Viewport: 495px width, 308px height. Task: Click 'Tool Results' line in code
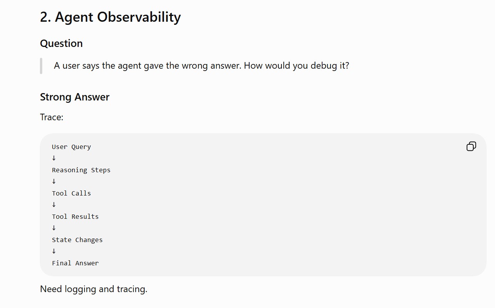pyautogui.click(x=75, y=216)
